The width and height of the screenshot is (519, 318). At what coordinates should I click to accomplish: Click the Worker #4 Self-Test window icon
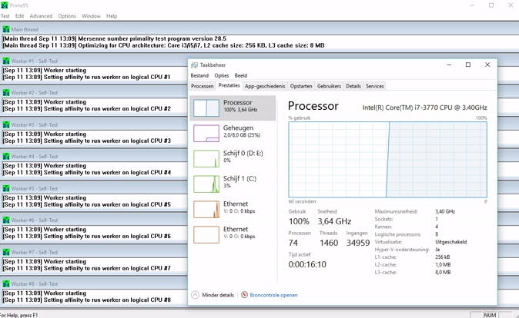coord(6,157)
